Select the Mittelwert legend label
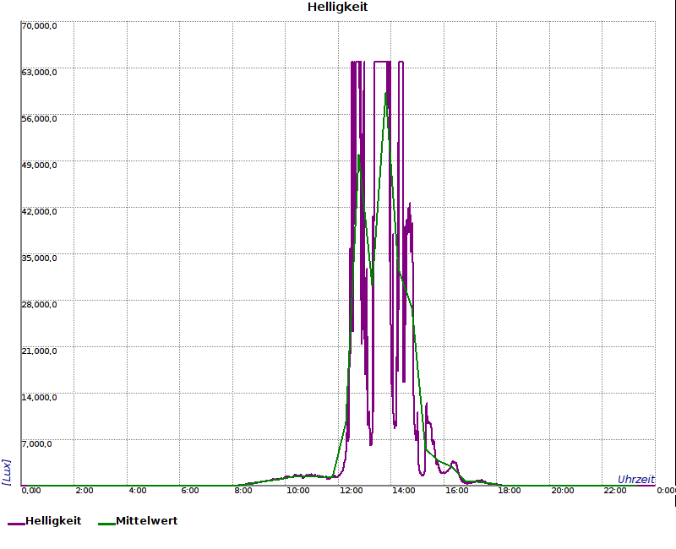This screenshot has height=549, width=676. click(x=146, y=521)
